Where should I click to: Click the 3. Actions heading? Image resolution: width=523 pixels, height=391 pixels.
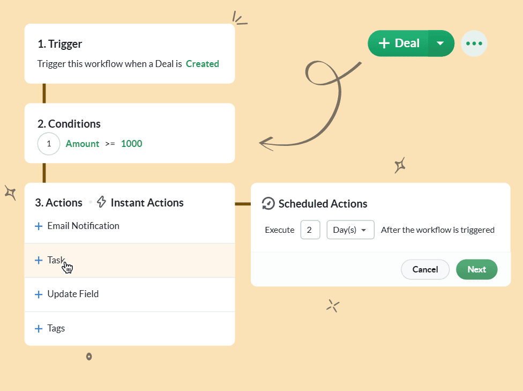59,203
